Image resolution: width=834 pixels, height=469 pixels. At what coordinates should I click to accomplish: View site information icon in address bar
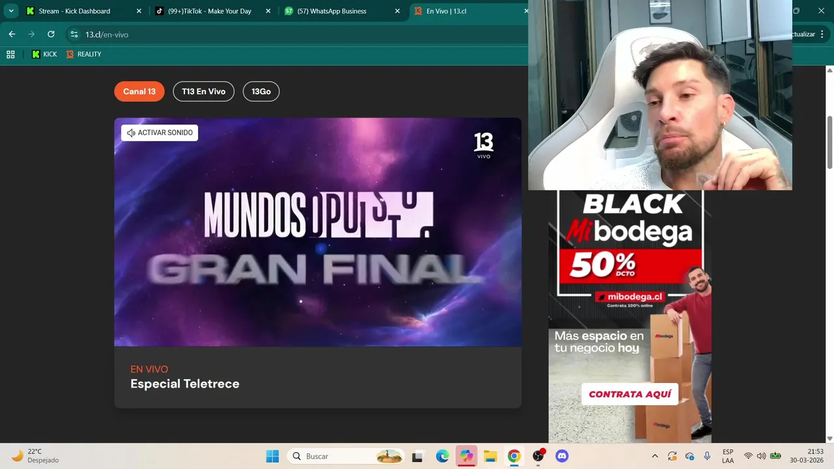coord(74,34)
